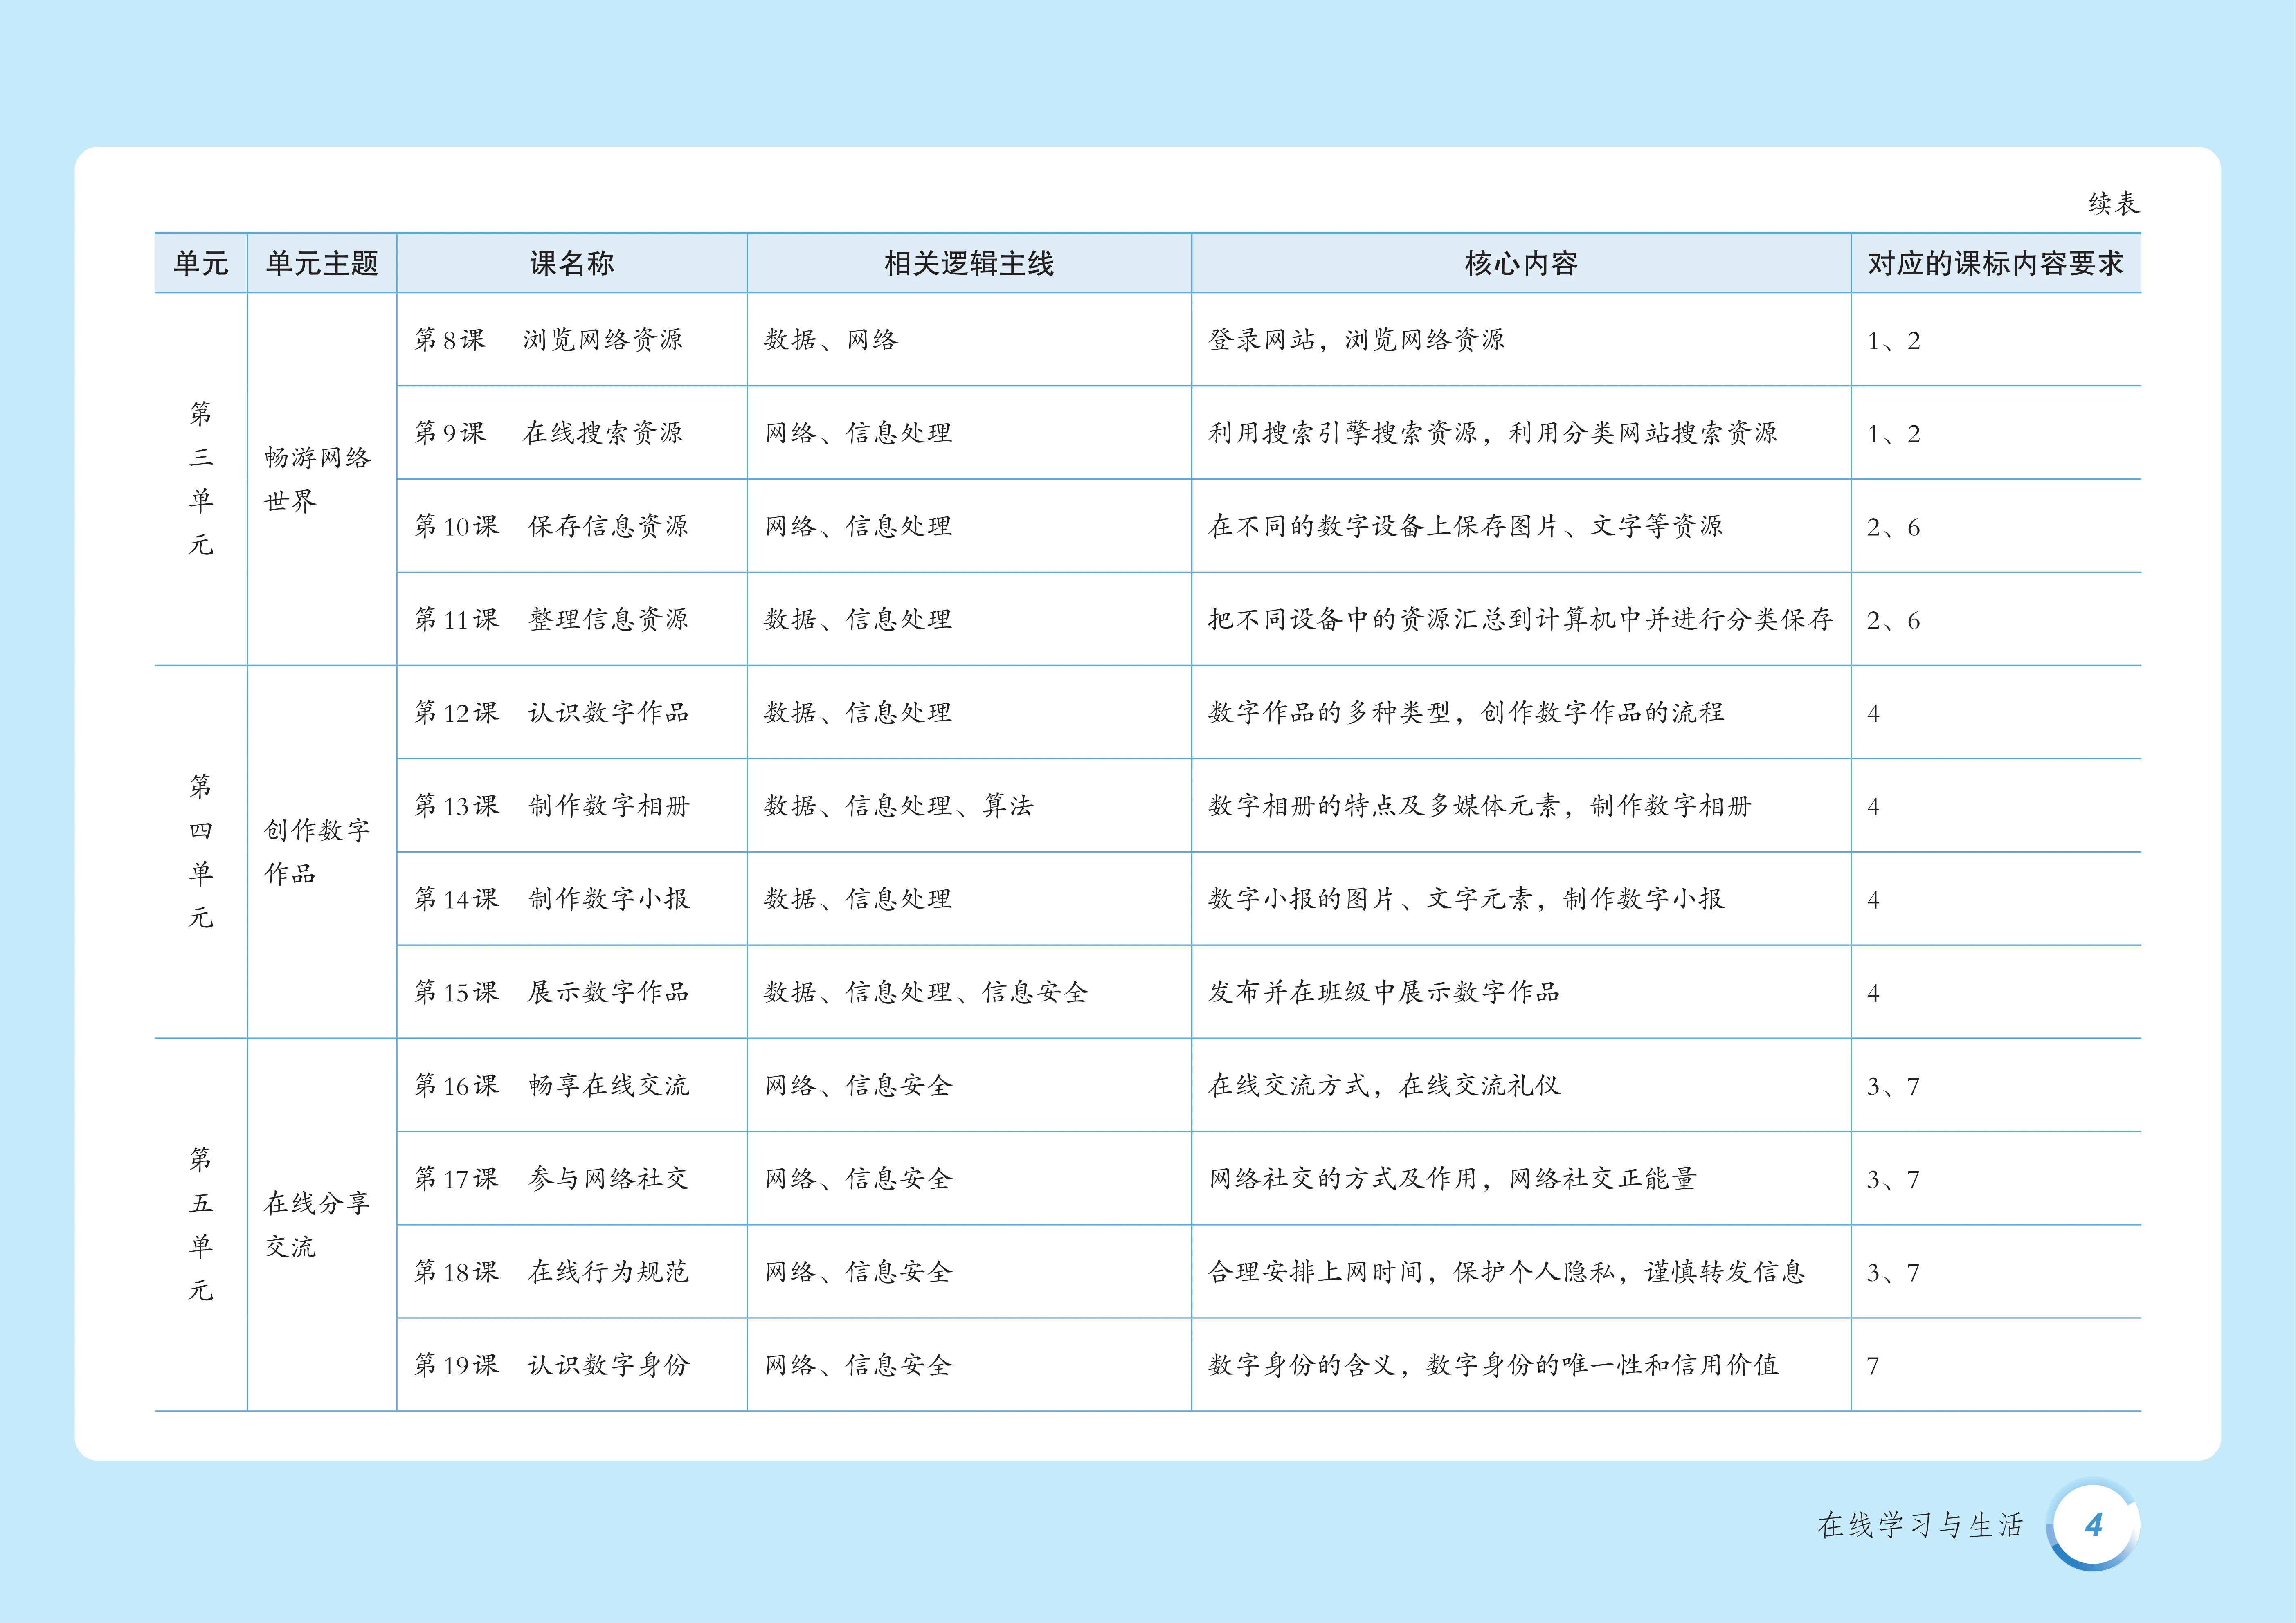Click the 课名称 column header
The height and width of the screenshot is (1623, 2296).
click(x=571, y=264)
